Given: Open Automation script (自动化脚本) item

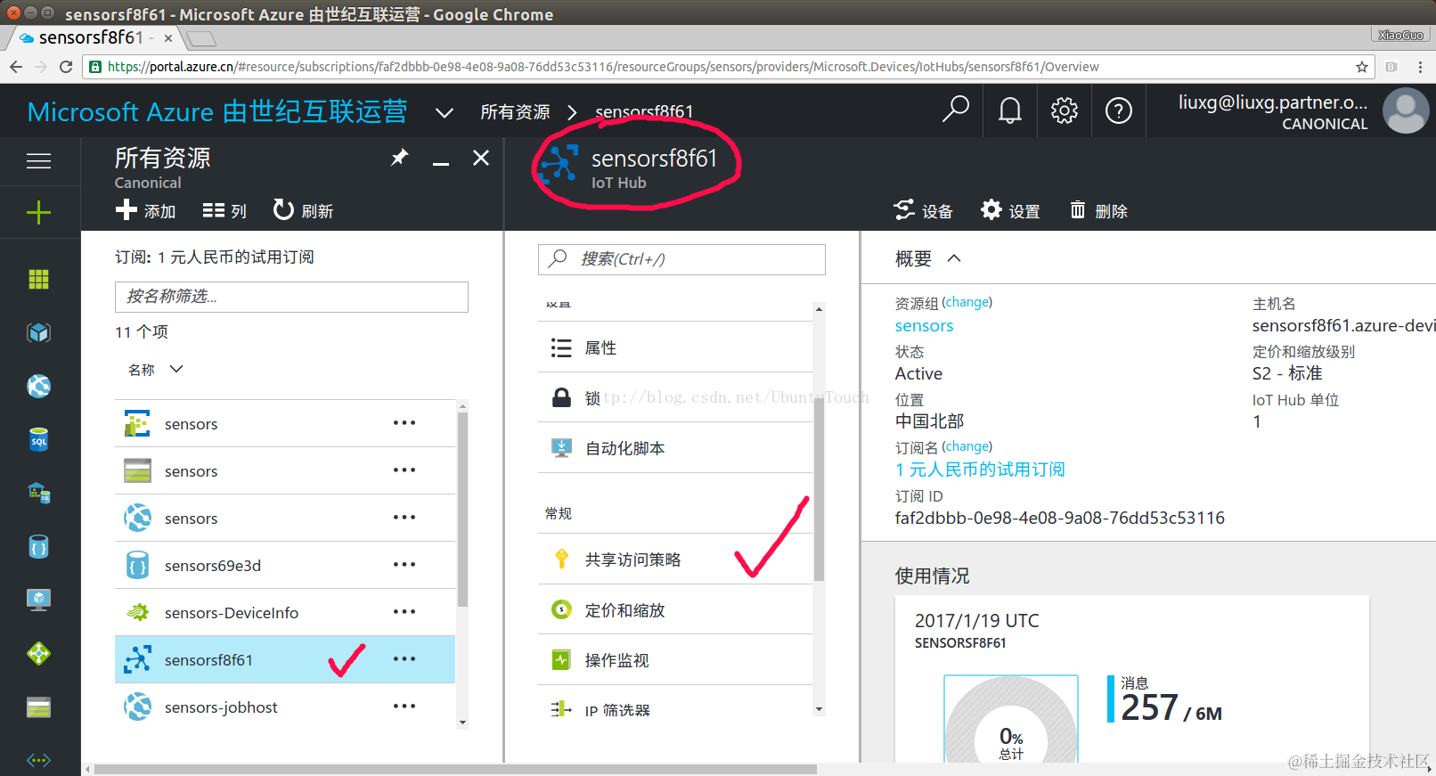Looking at the screenshot, I should (675, 448).
